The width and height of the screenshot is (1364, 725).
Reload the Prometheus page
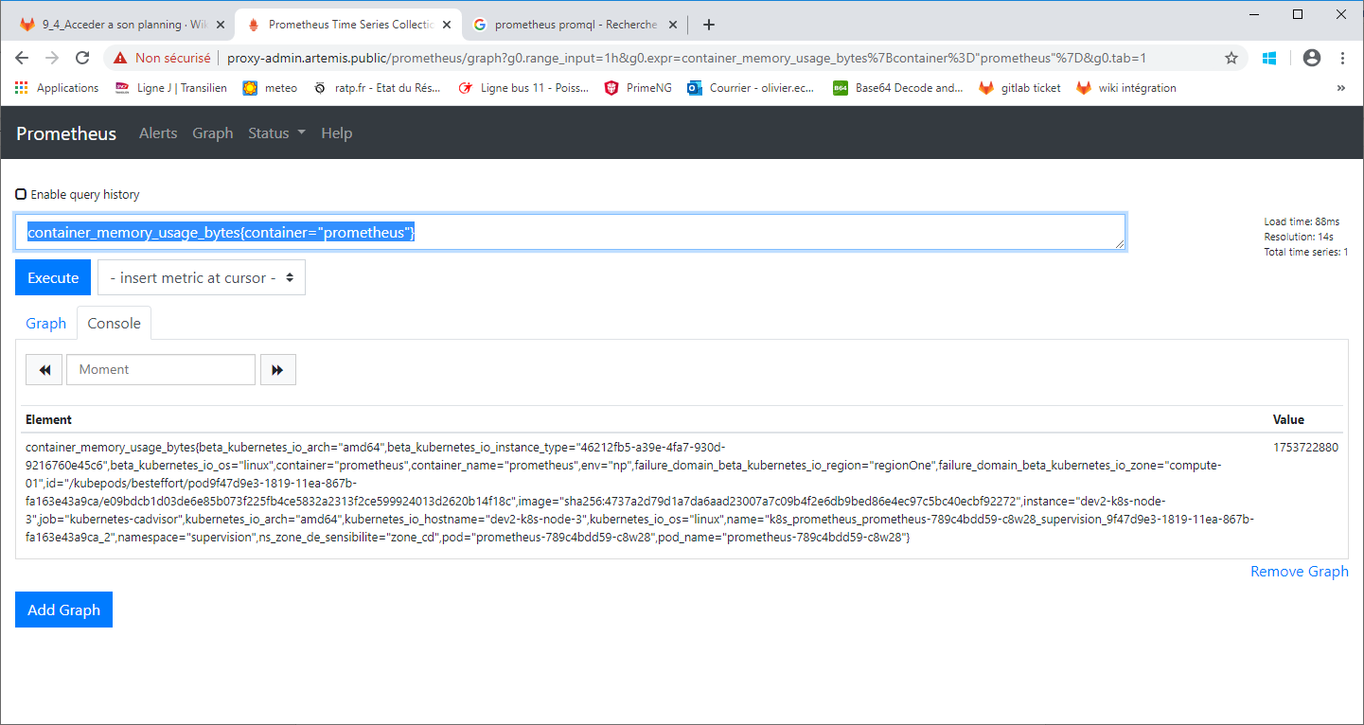[82, 57]
